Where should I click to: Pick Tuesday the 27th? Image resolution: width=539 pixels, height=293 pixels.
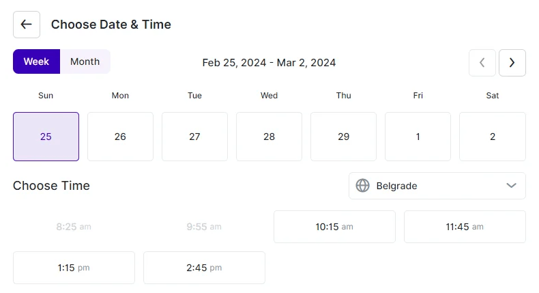click(194, 137)
